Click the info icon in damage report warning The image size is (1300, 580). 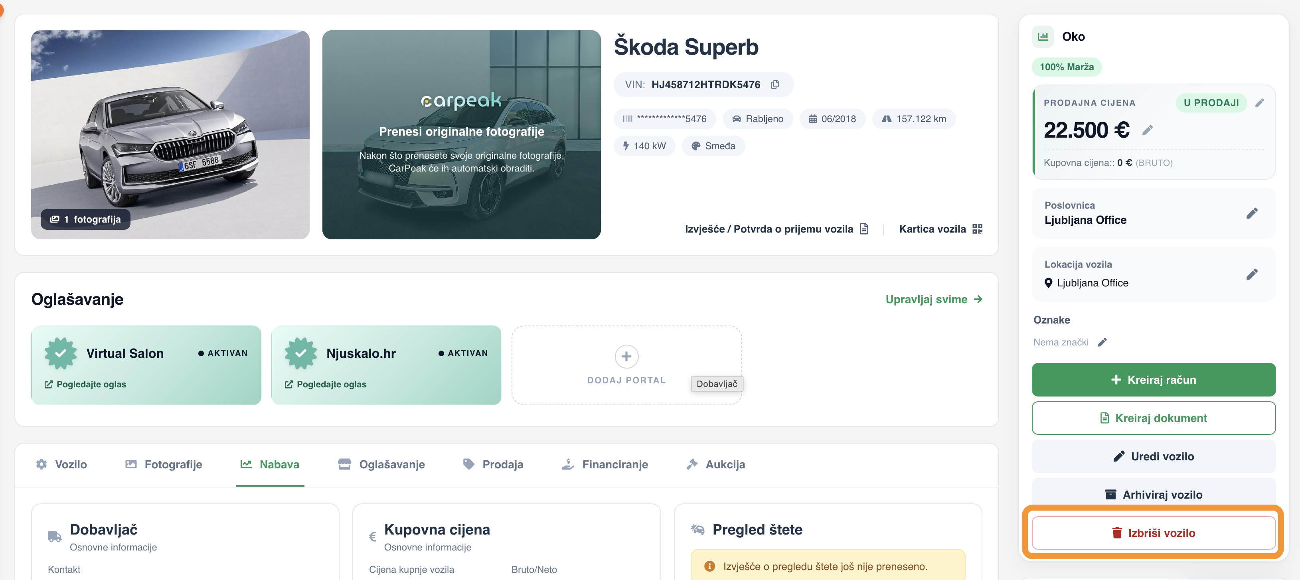(x=709, y=566)
